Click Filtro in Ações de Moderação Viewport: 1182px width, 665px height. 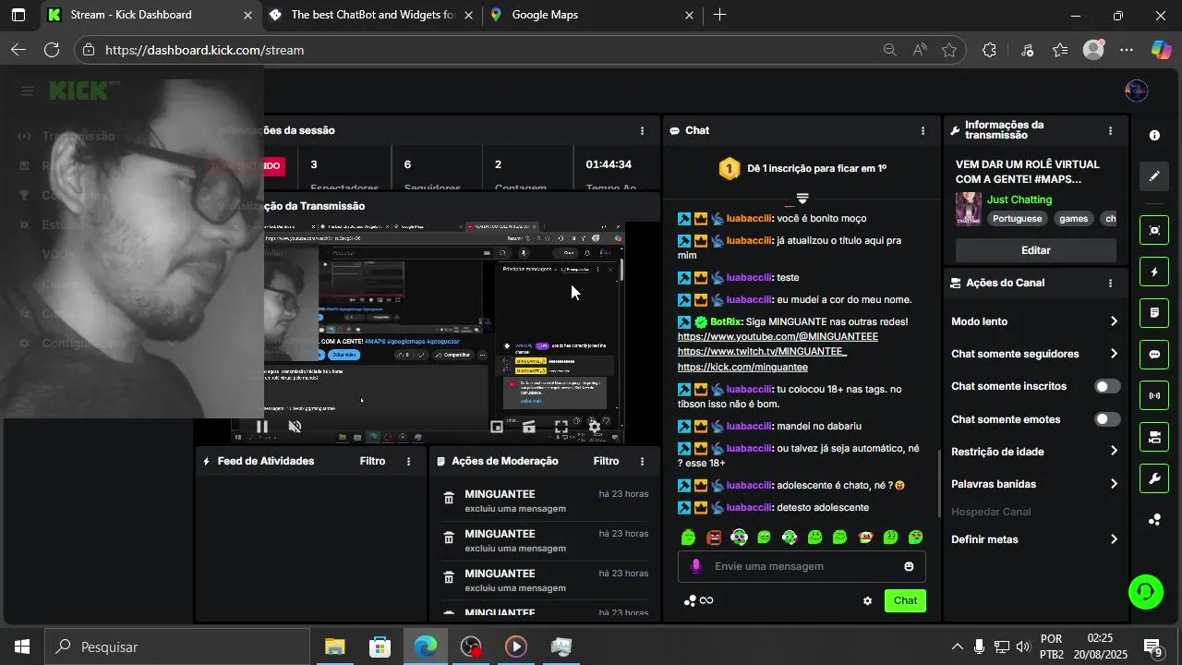pos(606,461)
